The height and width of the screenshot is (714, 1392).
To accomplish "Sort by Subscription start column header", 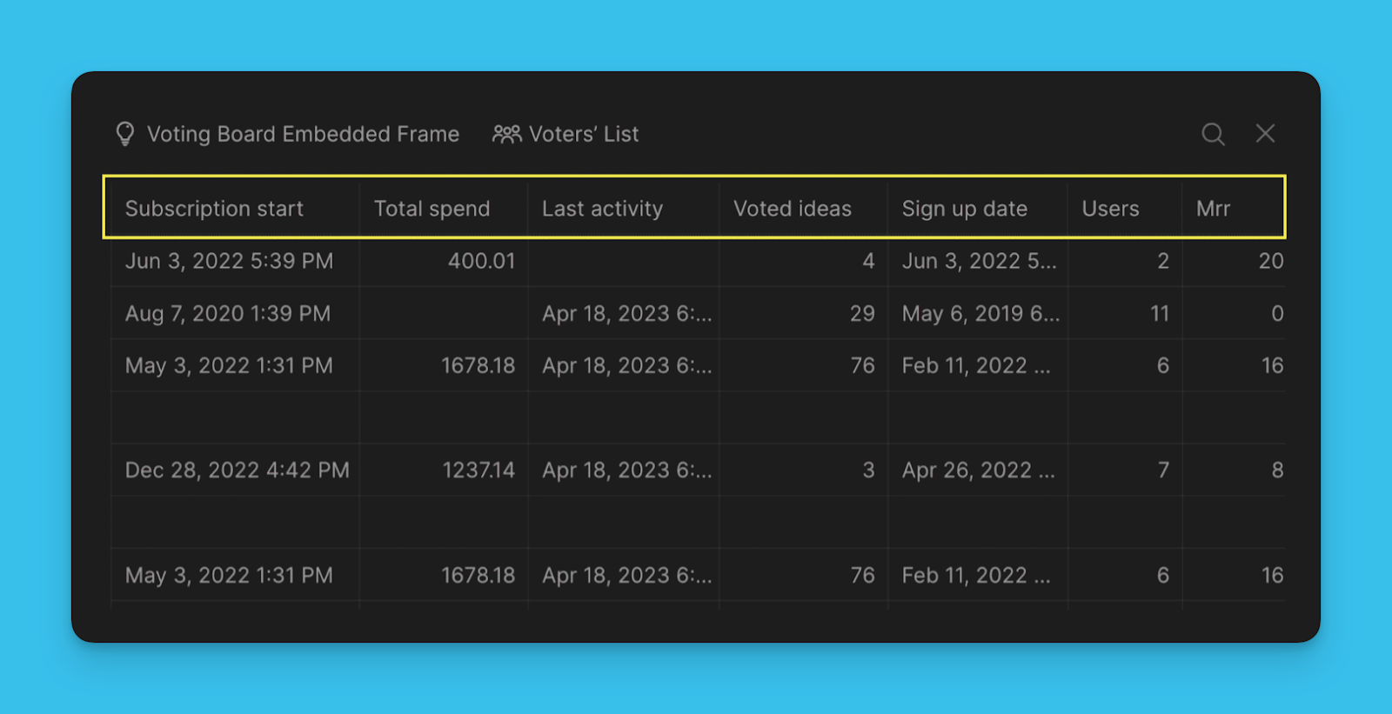I will click(x=214, y=209).
